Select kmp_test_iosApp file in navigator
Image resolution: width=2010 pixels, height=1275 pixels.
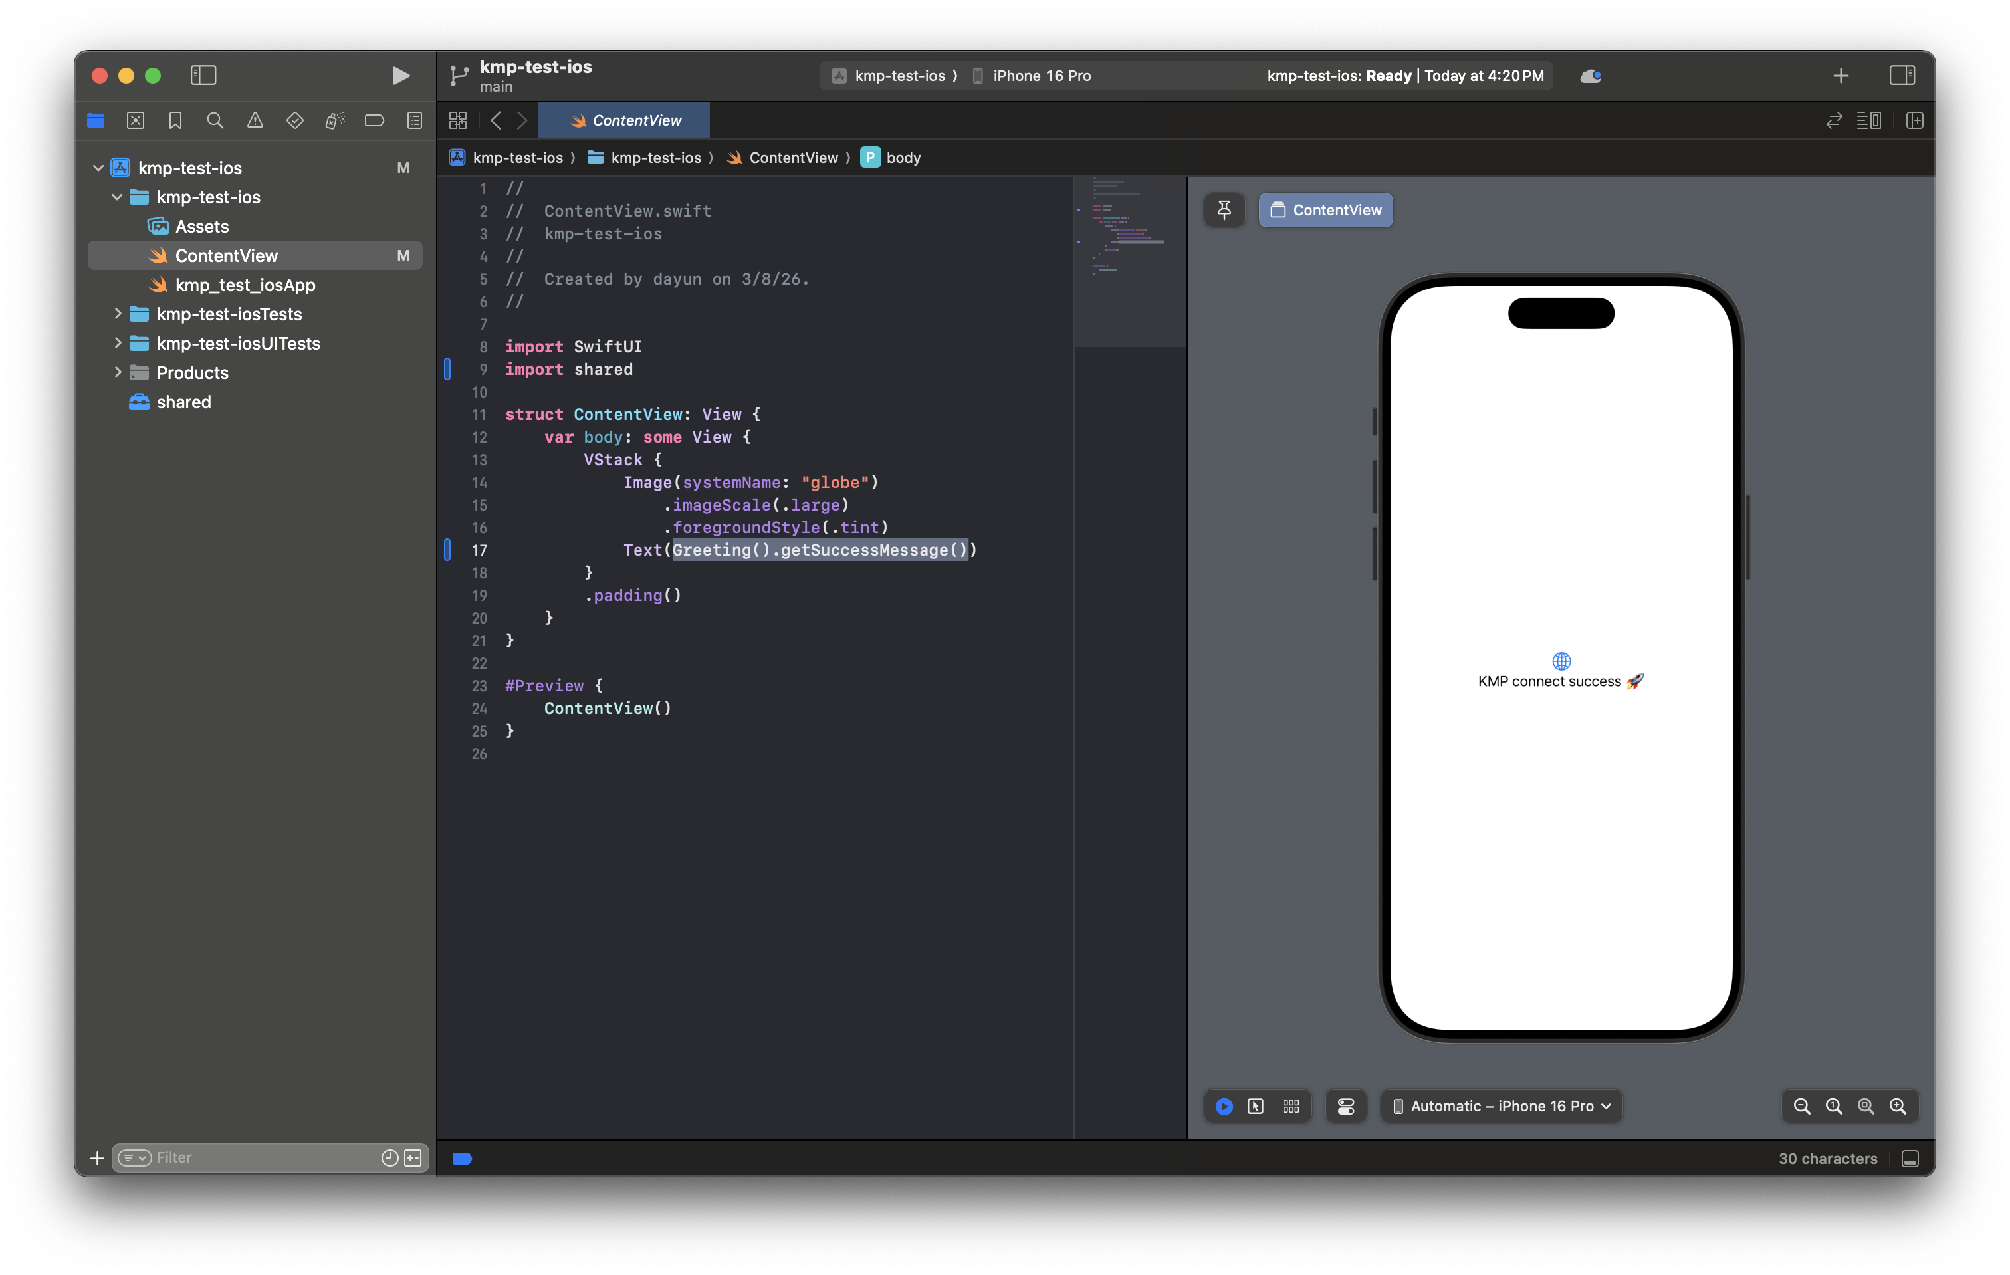tap(245, 285)
